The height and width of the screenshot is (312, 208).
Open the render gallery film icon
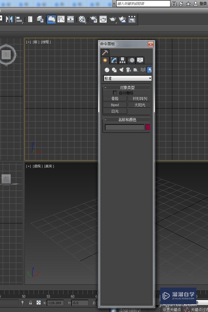pyautogui.click(x=132, y=19)
